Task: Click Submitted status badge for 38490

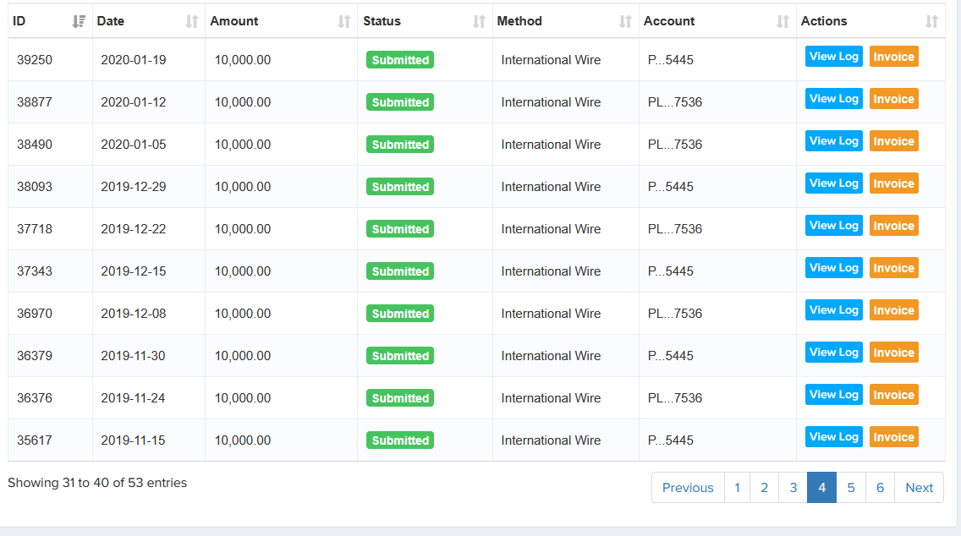Action: 400,145
